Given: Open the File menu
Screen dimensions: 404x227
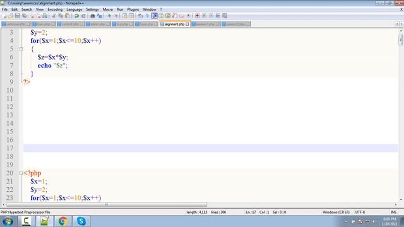Looking at the screenshot, I should pyautogui.click(x=4, y=9).
